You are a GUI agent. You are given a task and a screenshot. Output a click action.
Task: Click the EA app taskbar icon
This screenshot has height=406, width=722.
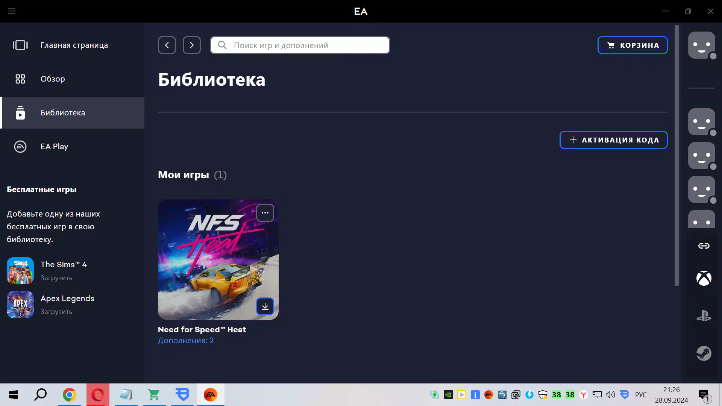point(211,395)
